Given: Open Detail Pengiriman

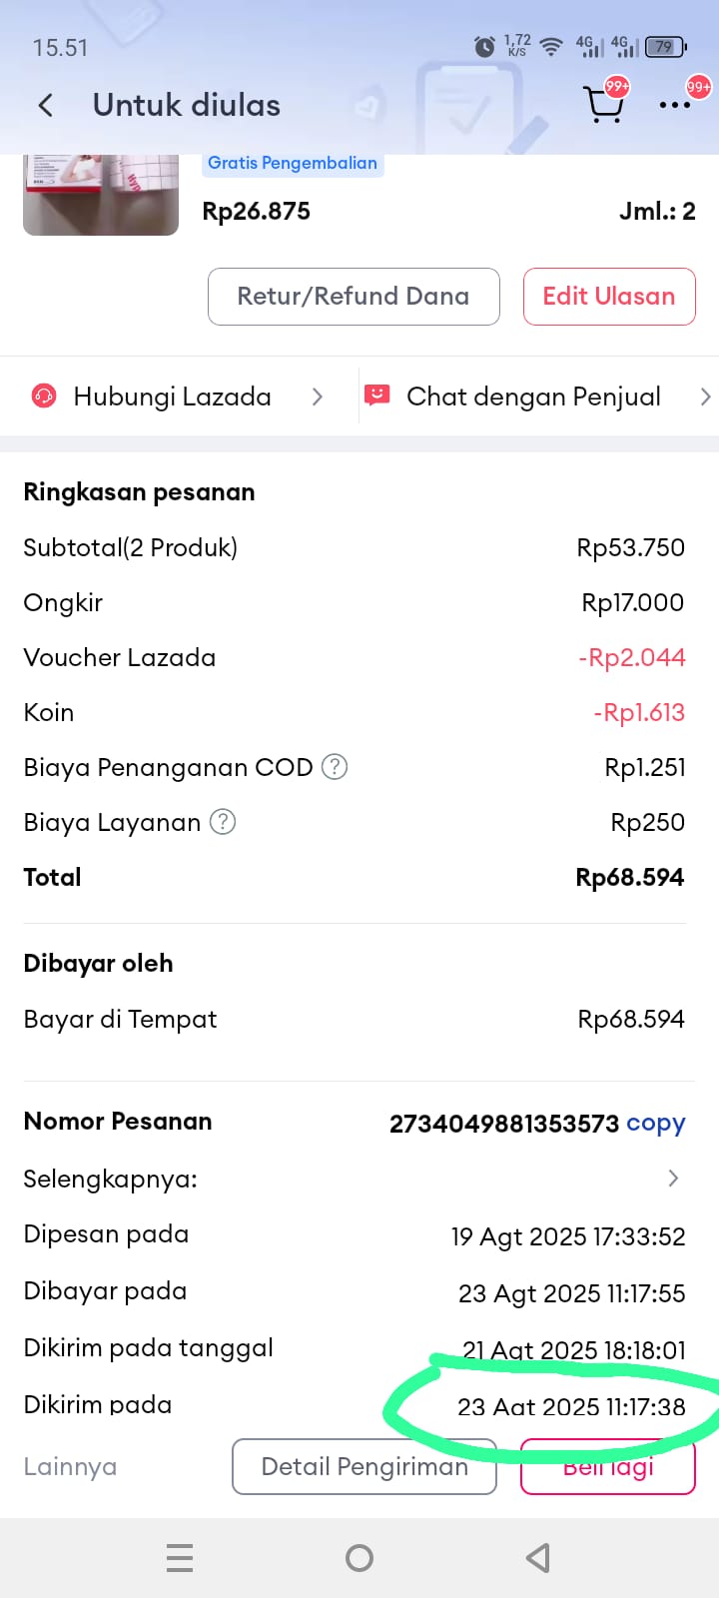Looking at the screenshot, I should pos(364,1466).
